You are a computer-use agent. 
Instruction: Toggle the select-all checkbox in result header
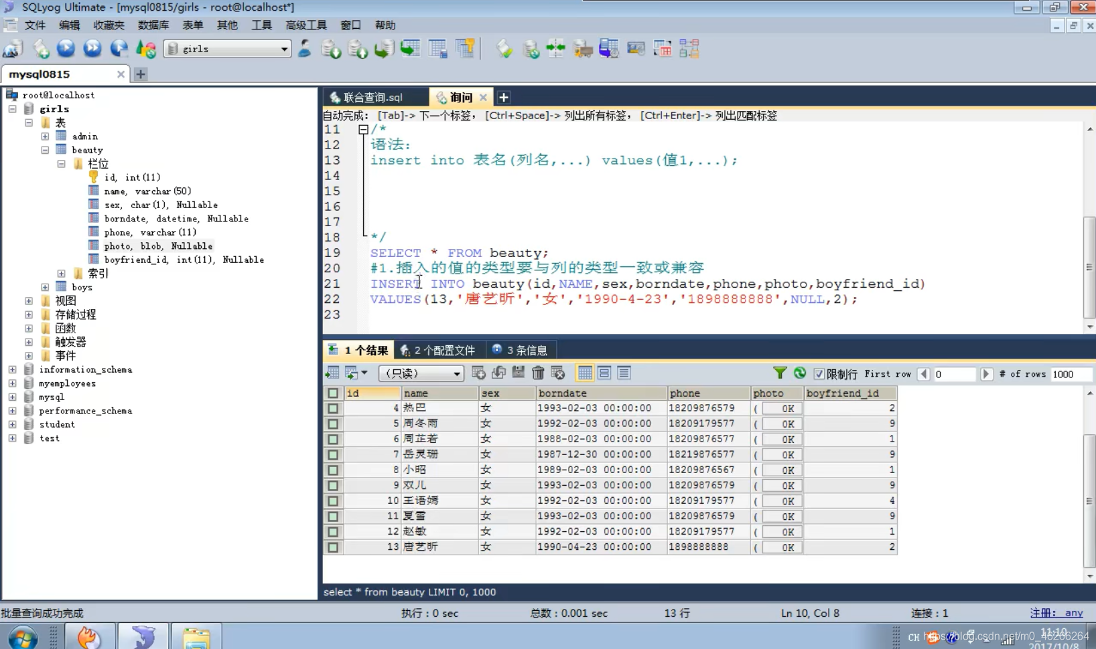(x=333, y=393)
